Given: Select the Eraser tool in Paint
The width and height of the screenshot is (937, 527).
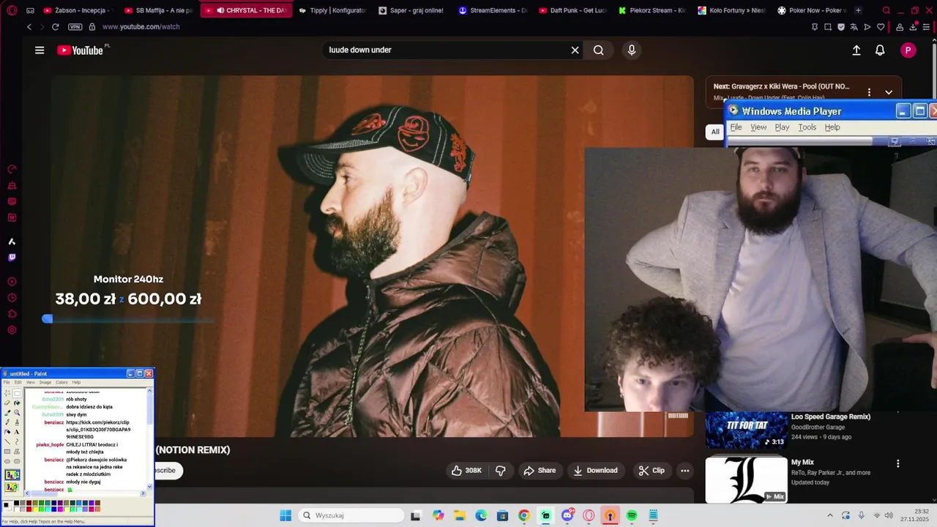Looking at the screenshot, I should coord(7,403).
